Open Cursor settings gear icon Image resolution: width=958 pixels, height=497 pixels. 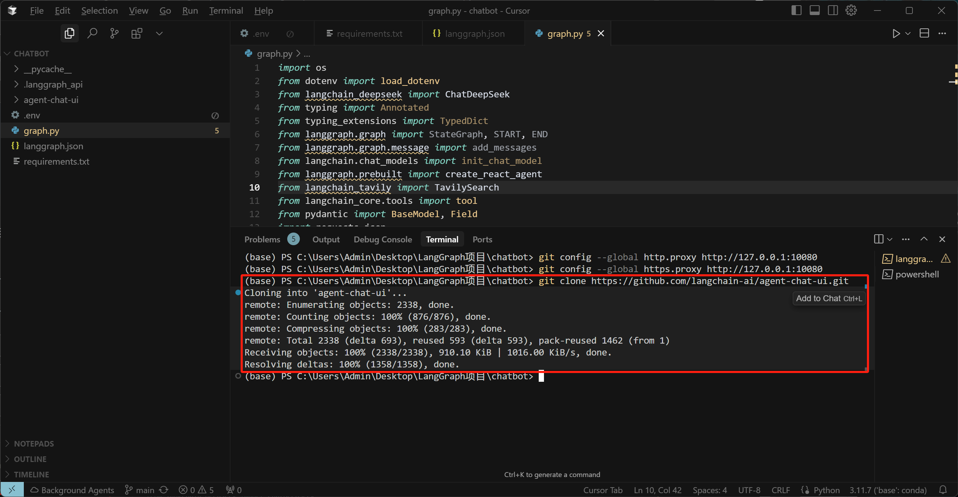click(x=851, y=11)
